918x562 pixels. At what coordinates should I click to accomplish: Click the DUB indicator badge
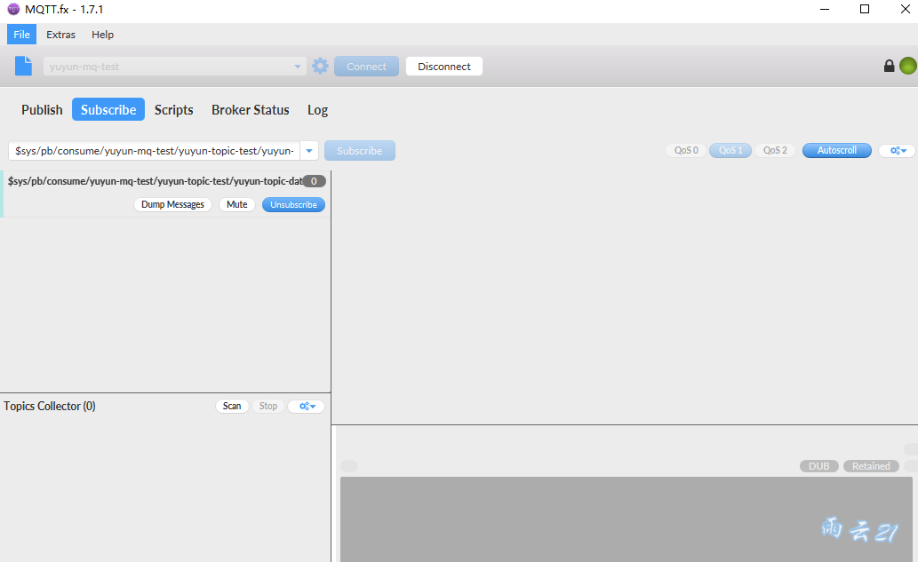pos(819,466)
